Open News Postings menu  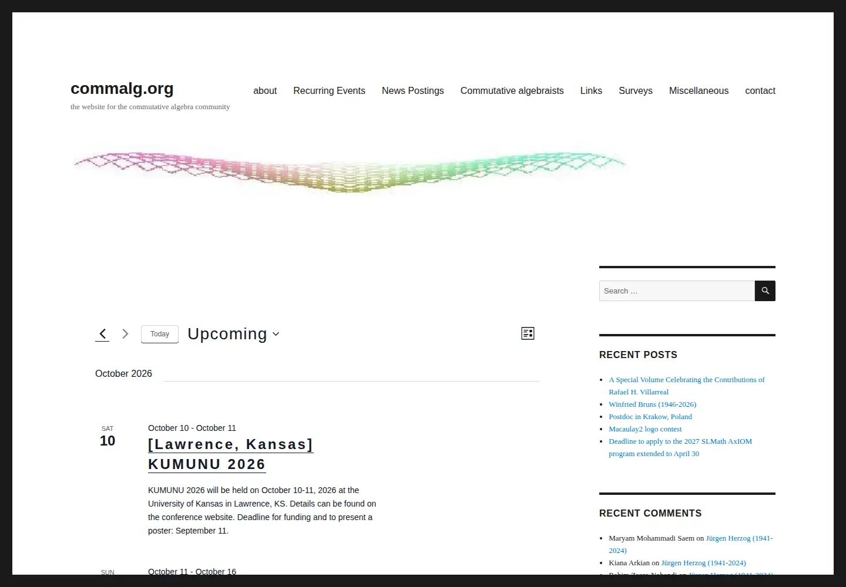412,90
